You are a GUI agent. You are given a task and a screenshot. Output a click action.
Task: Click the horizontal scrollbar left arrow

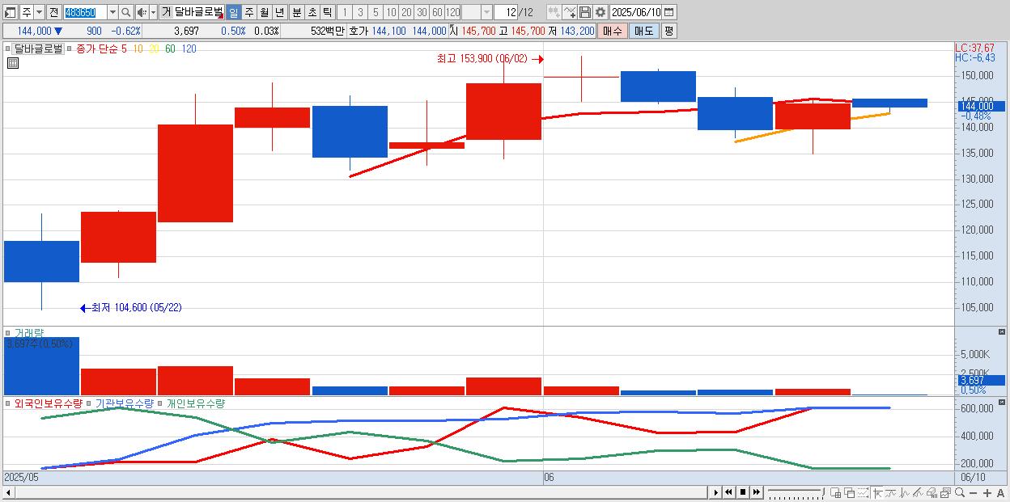(8, 493)
